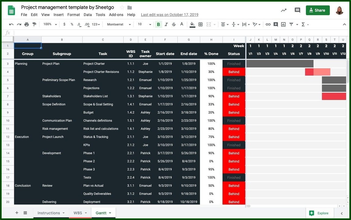Click the formula bar input field

click(179, 33)
